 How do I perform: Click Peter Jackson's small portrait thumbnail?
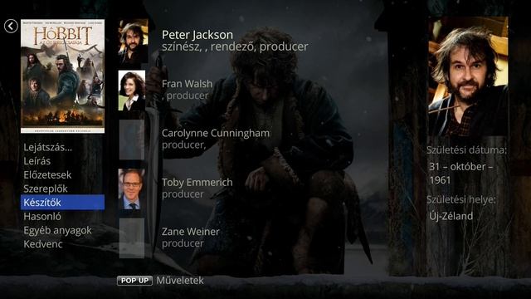[x=133, y=42]
